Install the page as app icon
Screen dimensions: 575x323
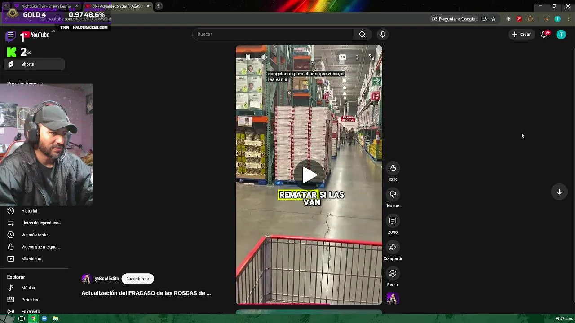pyautogui.click(x=484, y=19)
